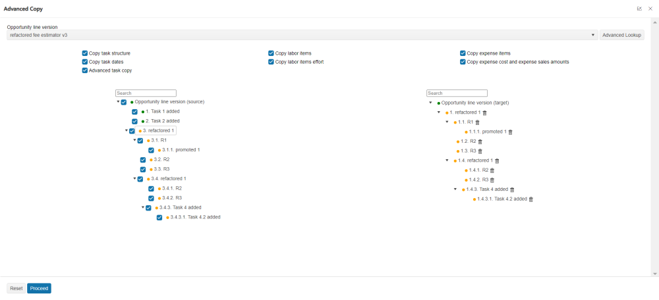Delete target task 1.2. R2
This screenshot has width=659, height=300.
[x=480, y=141]
